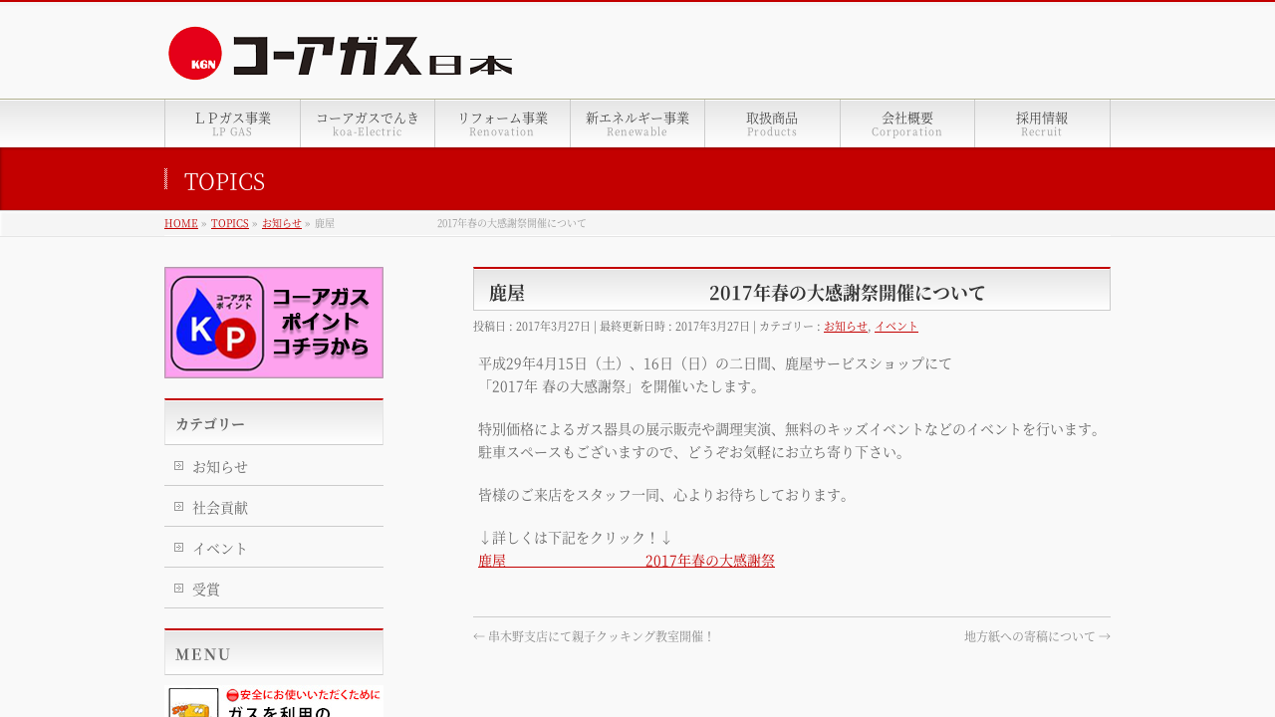This screenshot has height=717, width=1275.
Task: Open the 採用情報 Recruit page
Action: [x=1042, y=123]
